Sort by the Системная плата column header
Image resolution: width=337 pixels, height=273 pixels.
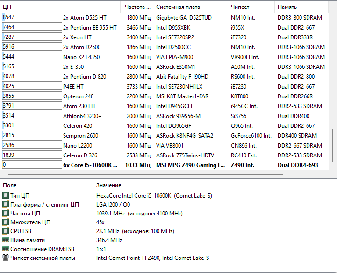pos(190,7)
